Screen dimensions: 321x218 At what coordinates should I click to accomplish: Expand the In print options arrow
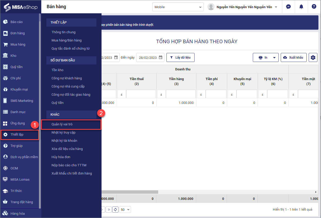pyautogui.click(x=274, y=58)
